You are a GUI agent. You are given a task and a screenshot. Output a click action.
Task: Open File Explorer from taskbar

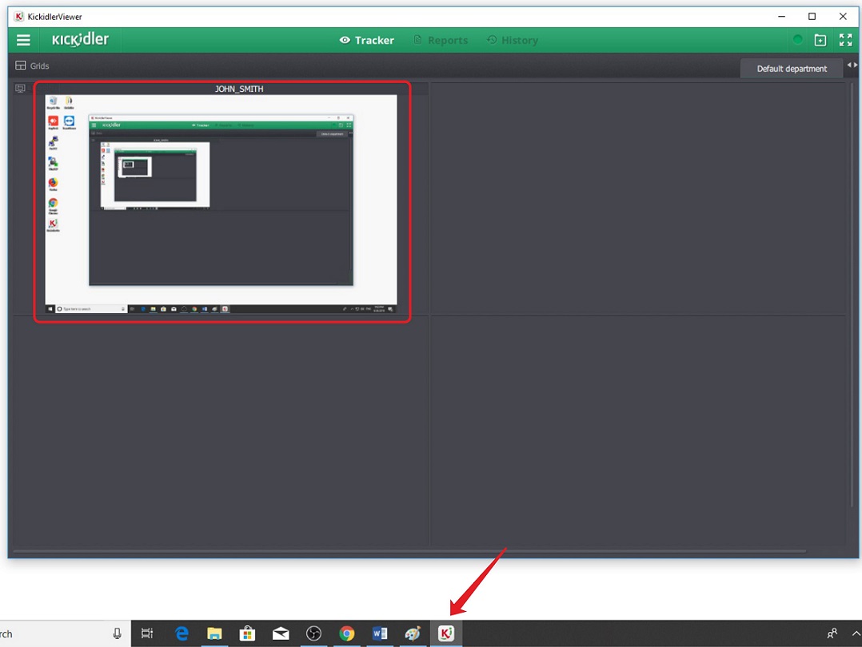pyautogui.click(x=214, y=633)
